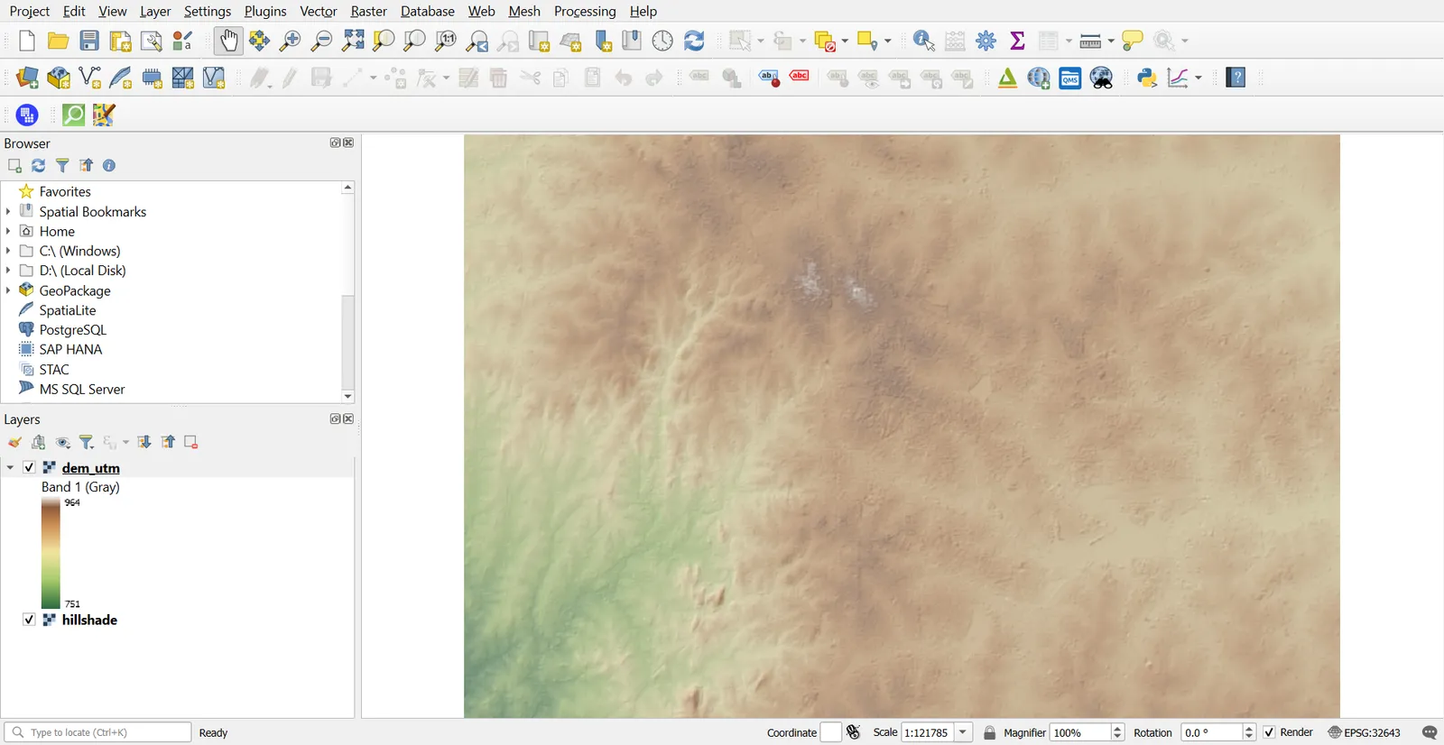Open the Raster menu

tap(368, 11)
